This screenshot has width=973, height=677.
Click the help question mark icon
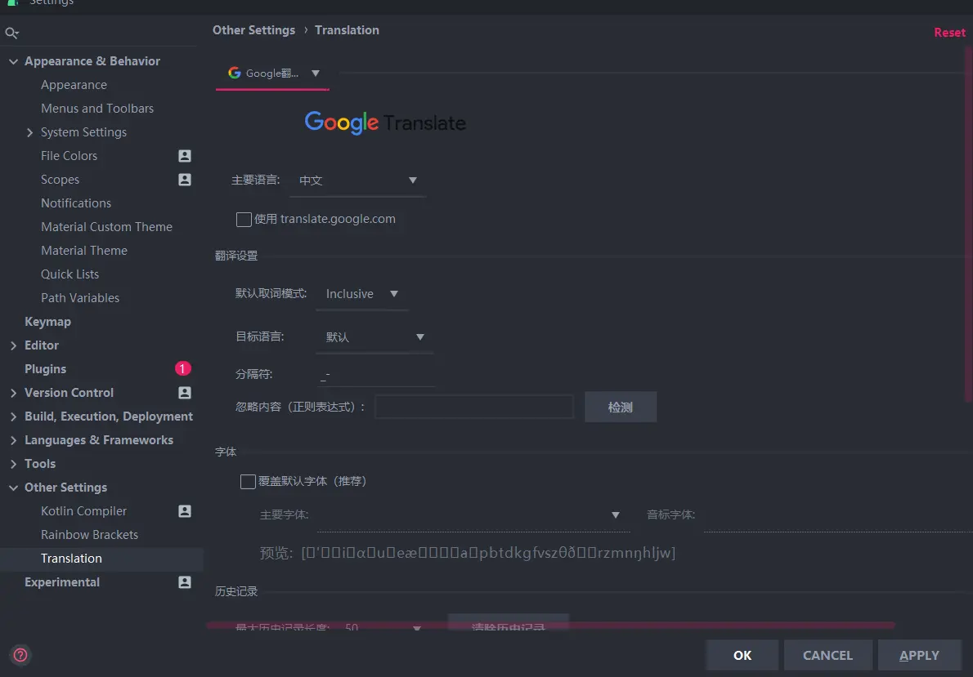[x=20, y=655]
